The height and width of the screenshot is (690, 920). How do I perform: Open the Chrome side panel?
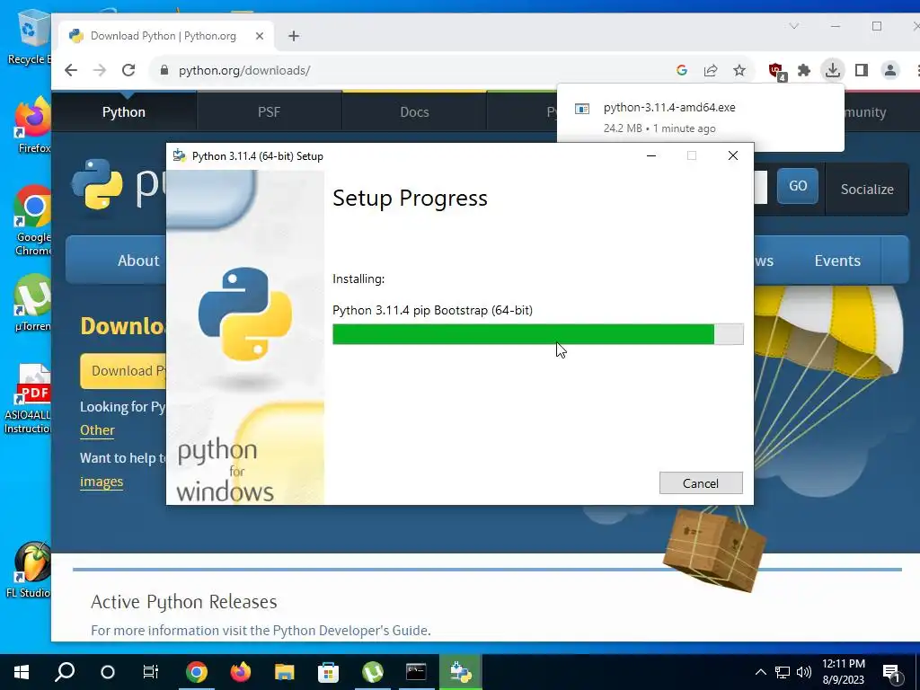(x=862, y=70)
